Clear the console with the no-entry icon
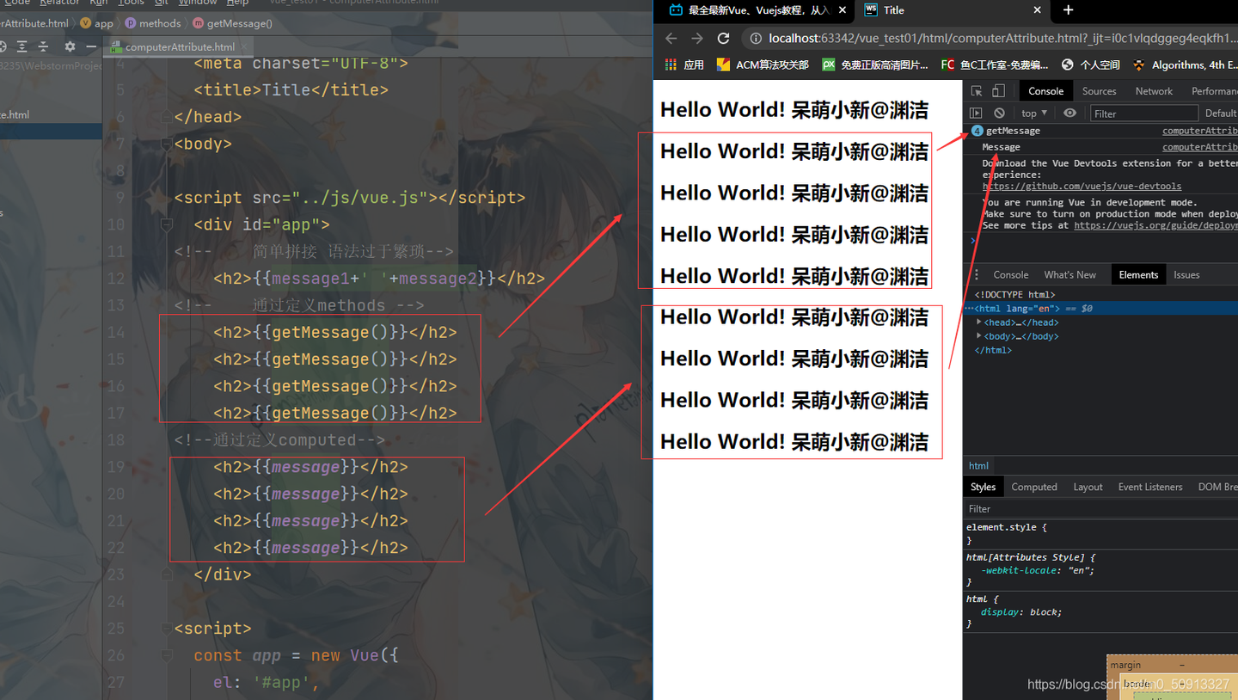Screen dimensions: 1238x700 (x=999, y=113)
